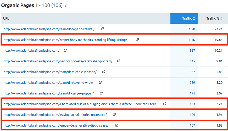The width and height of the screenshot is (228, 131).
Task: Click traffic percent value 1.96
Action: coord(219,115)
